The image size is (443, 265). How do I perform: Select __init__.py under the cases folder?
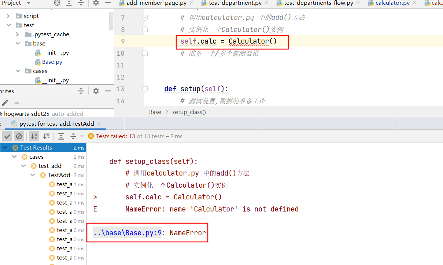click(x=55, y=80)
